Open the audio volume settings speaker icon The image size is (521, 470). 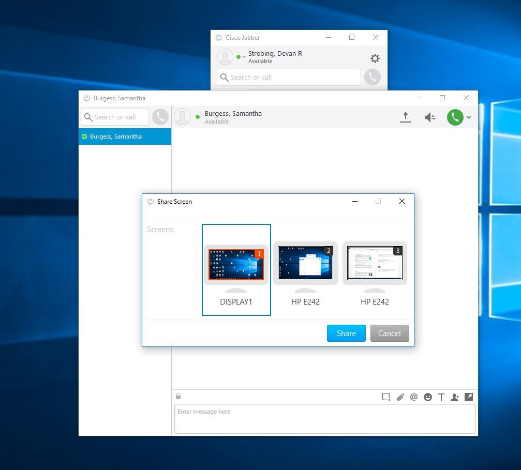tap(430, 117)
